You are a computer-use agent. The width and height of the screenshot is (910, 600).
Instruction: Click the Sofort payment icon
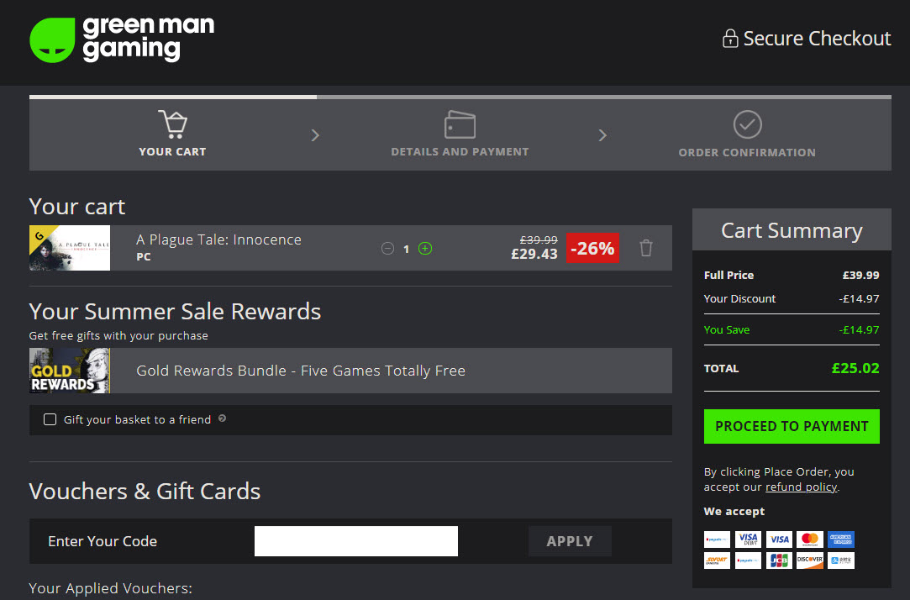tap(718, 561)
